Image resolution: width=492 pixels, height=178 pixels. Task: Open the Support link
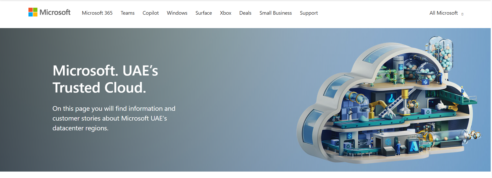309,13
